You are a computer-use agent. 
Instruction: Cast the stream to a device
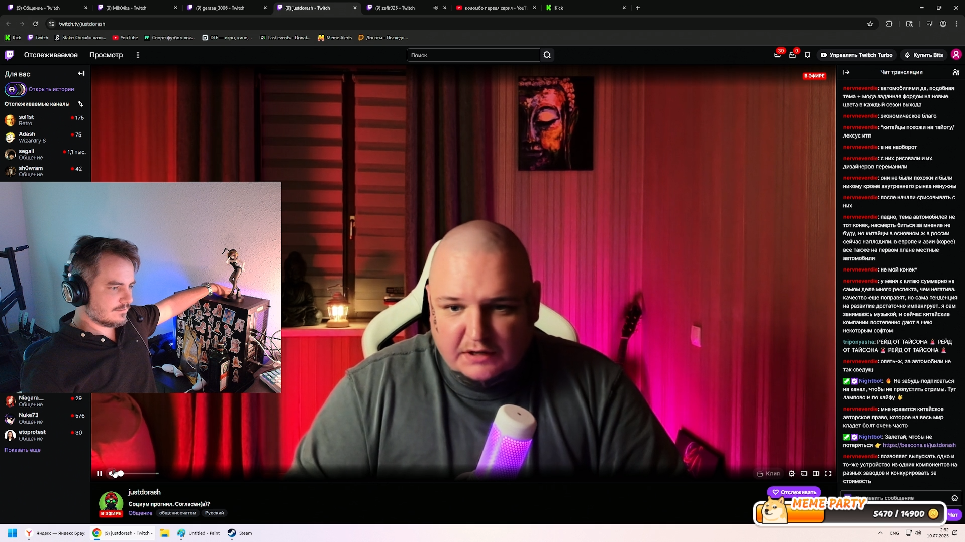[804, 473]
